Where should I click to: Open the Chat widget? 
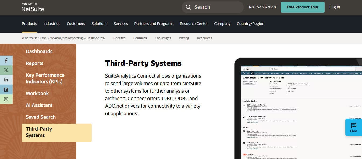pyautogui.click(x=353, y=127)
